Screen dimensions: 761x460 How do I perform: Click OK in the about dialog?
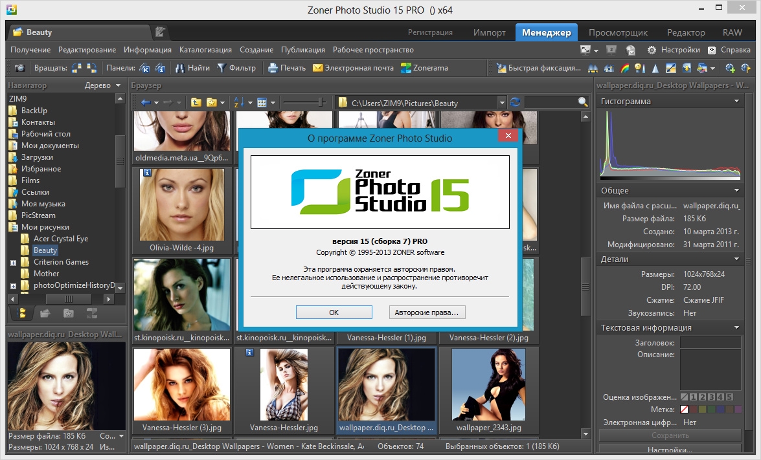click(x=334, y=312)
